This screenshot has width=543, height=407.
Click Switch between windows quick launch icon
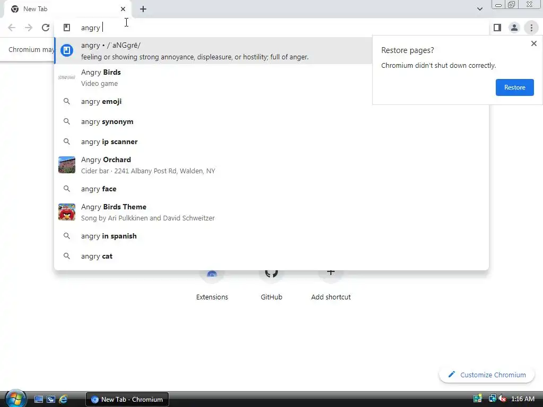51,400
